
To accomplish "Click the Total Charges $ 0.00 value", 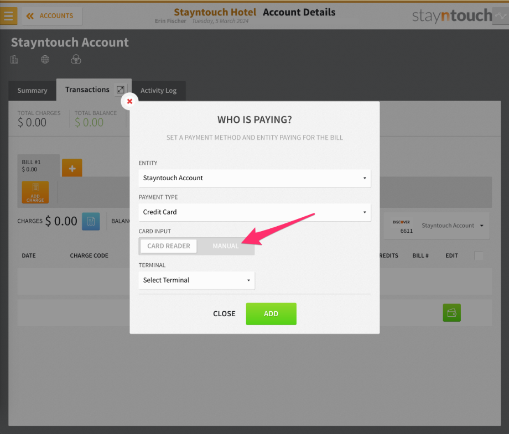I will (x=32, y=123).
